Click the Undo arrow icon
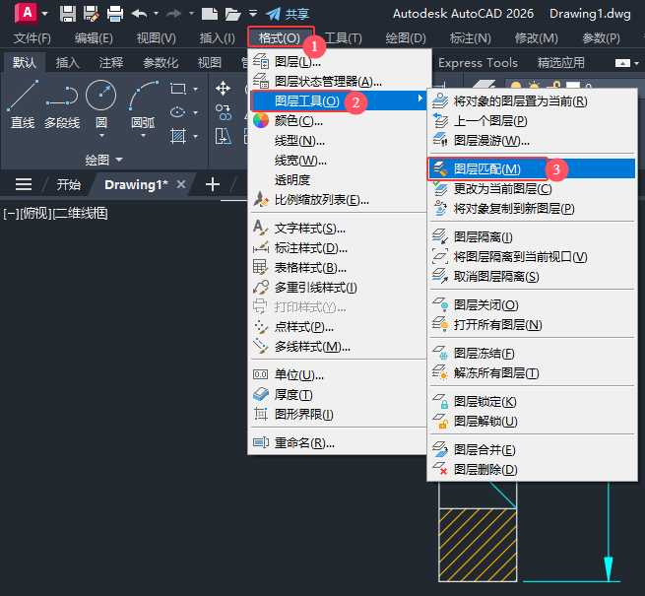Screen dimensions: 645x596 coord(139,14)
